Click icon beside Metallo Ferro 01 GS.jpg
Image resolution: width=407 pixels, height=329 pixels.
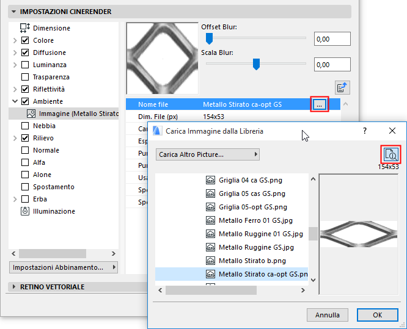click(x=210, y=220)
